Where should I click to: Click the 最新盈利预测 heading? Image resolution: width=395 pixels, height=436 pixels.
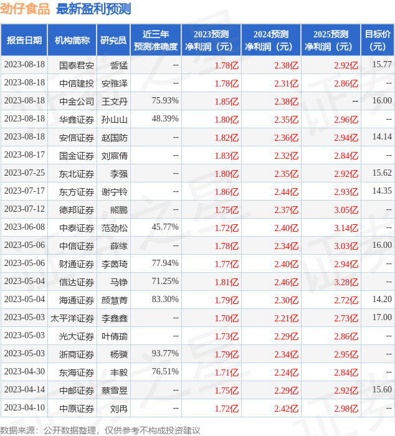(x=93, y=9)
